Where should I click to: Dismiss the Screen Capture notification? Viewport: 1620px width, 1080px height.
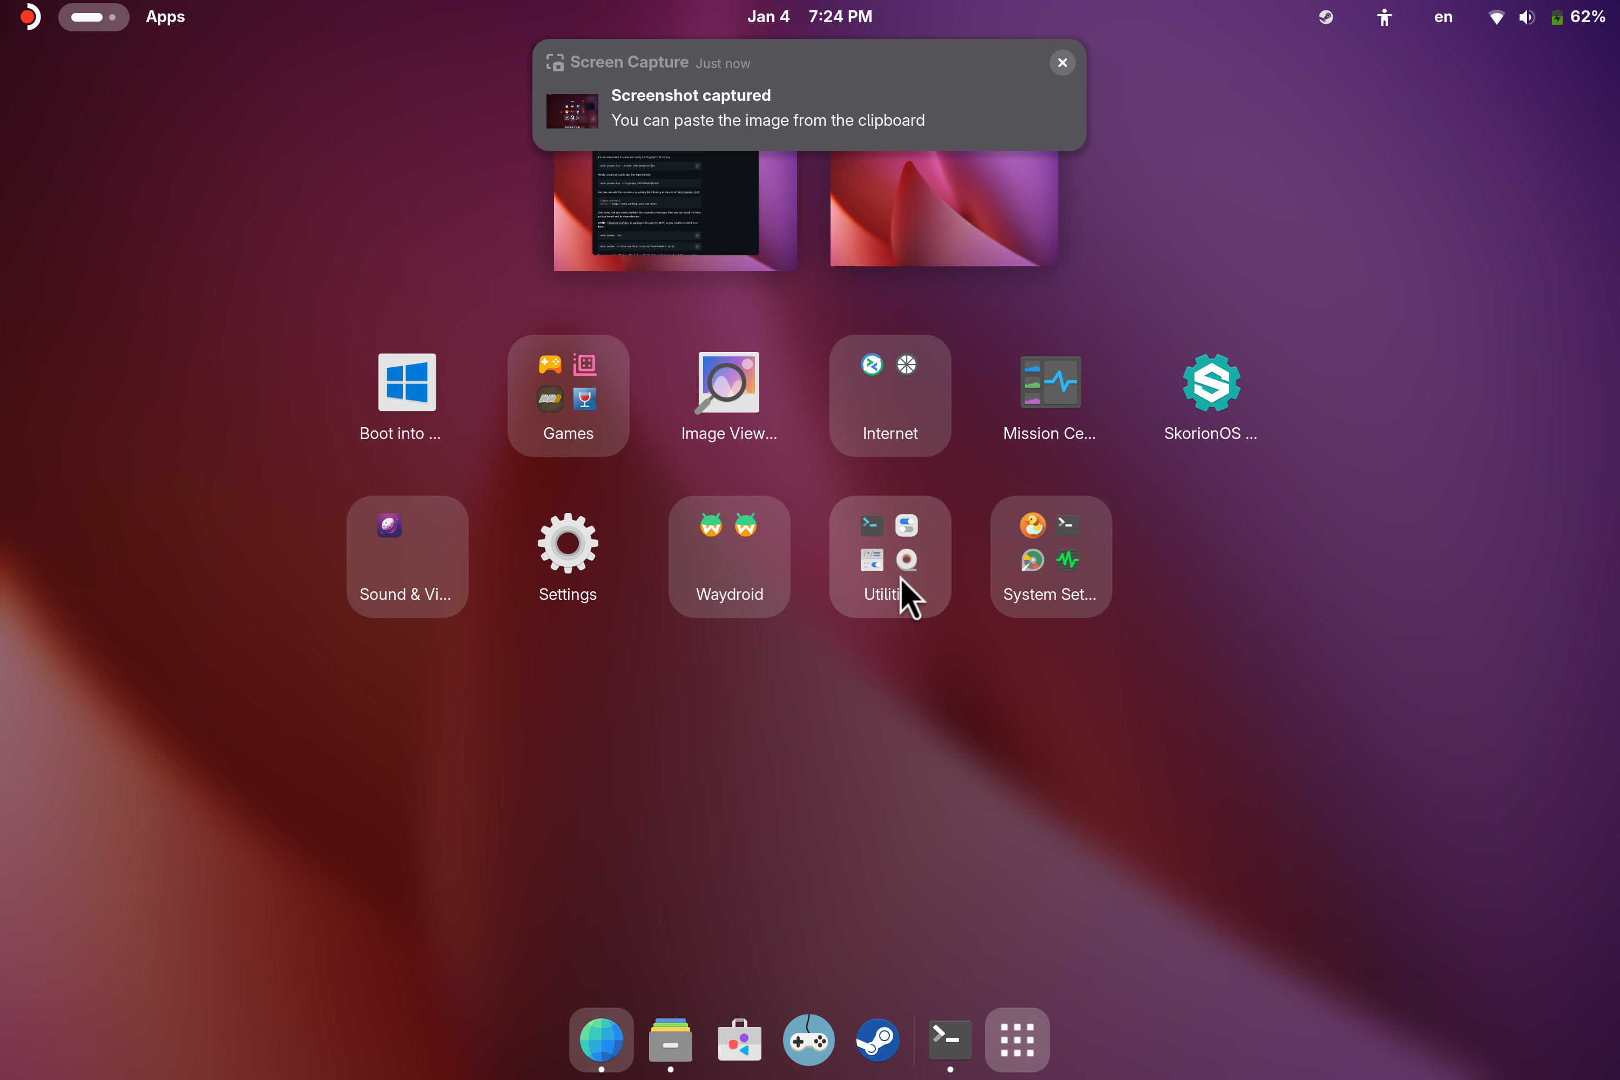(x=1062, y=63)
